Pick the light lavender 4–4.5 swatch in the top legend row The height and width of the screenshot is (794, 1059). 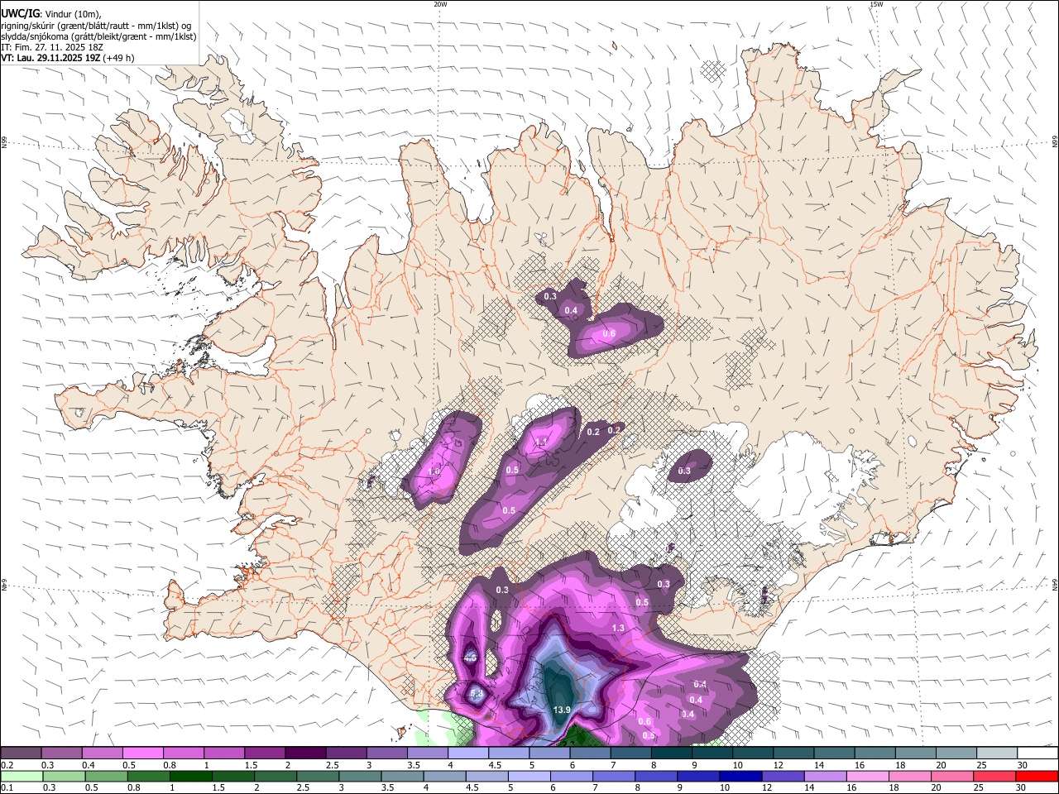pos(468,753)
